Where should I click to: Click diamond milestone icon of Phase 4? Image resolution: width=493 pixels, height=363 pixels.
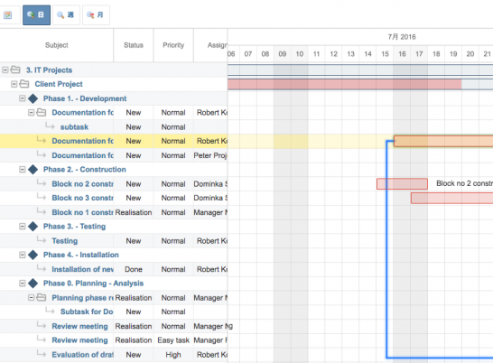coord(33,255)
